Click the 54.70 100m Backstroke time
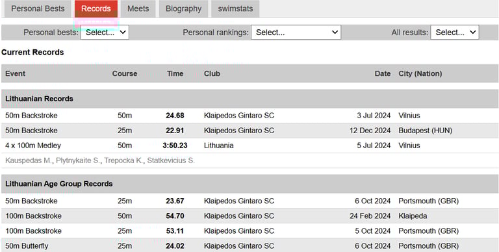The height and width of the screenshot is (252, 499). pos(175,216)
